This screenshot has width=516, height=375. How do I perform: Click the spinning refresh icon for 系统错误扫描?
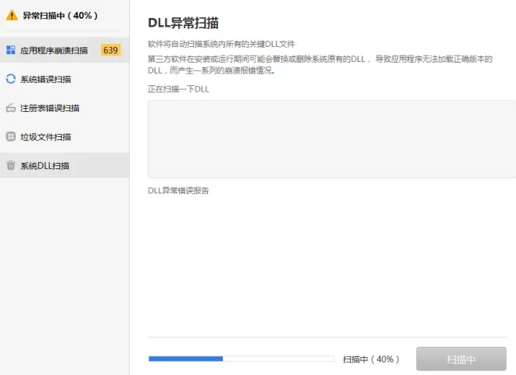pyautogui.click(x=10, y=79)
